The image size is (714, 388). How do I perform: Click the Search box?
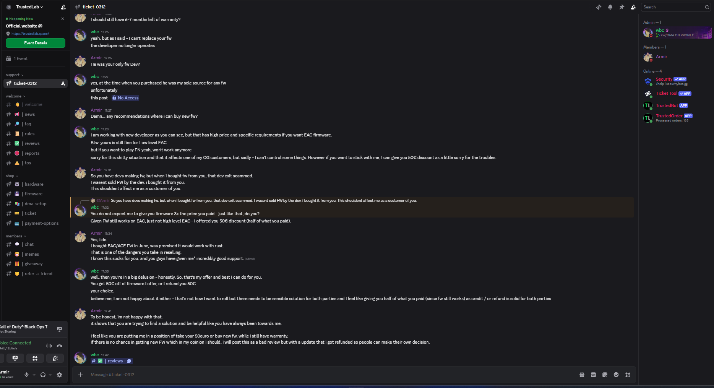(673, 7)
